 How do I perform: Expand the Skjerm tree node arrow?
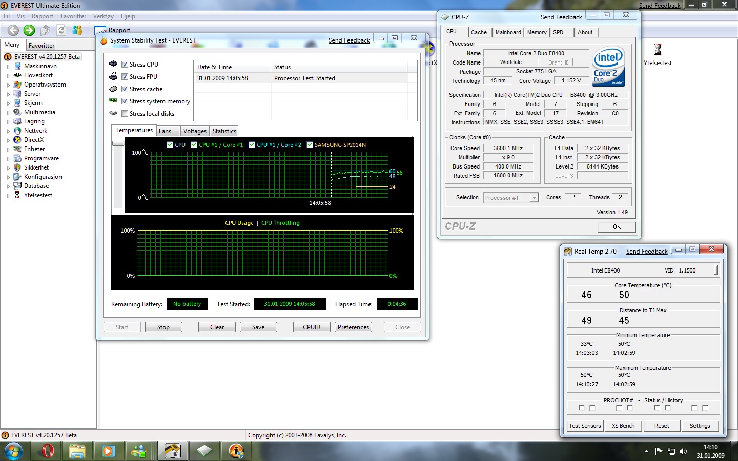click(x=8, y=103)
